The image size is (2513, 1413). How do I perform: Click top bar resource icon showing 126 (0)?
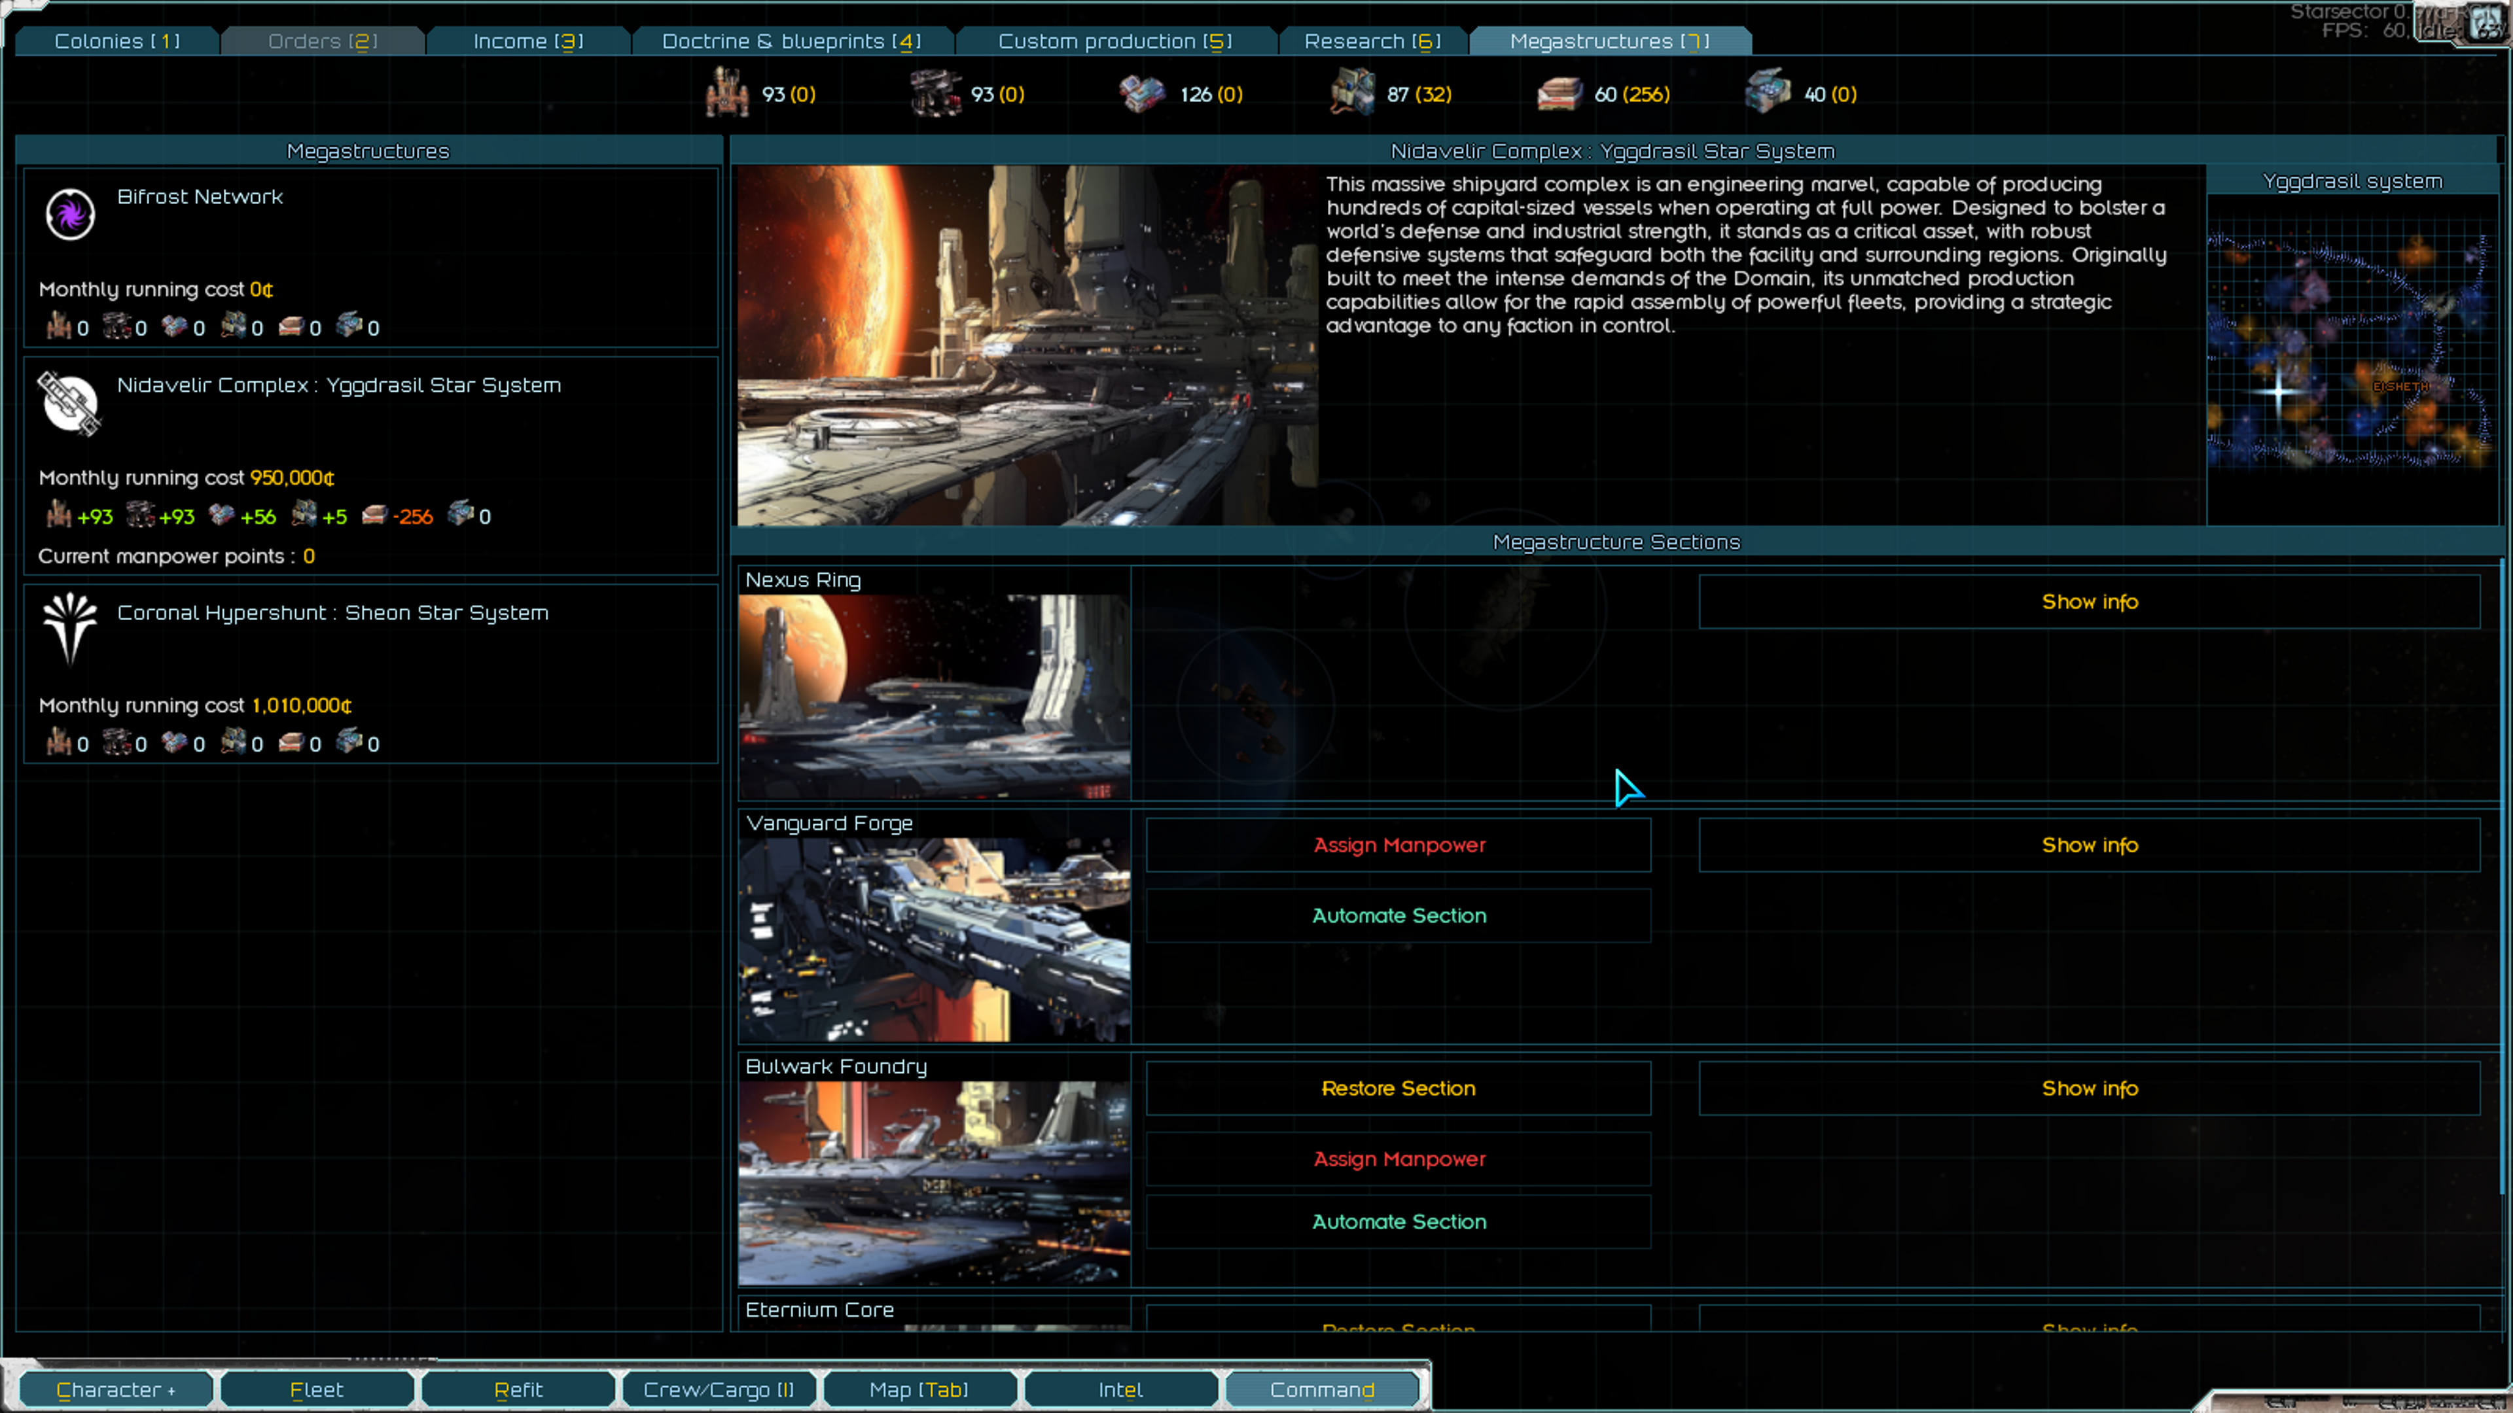1143,94
